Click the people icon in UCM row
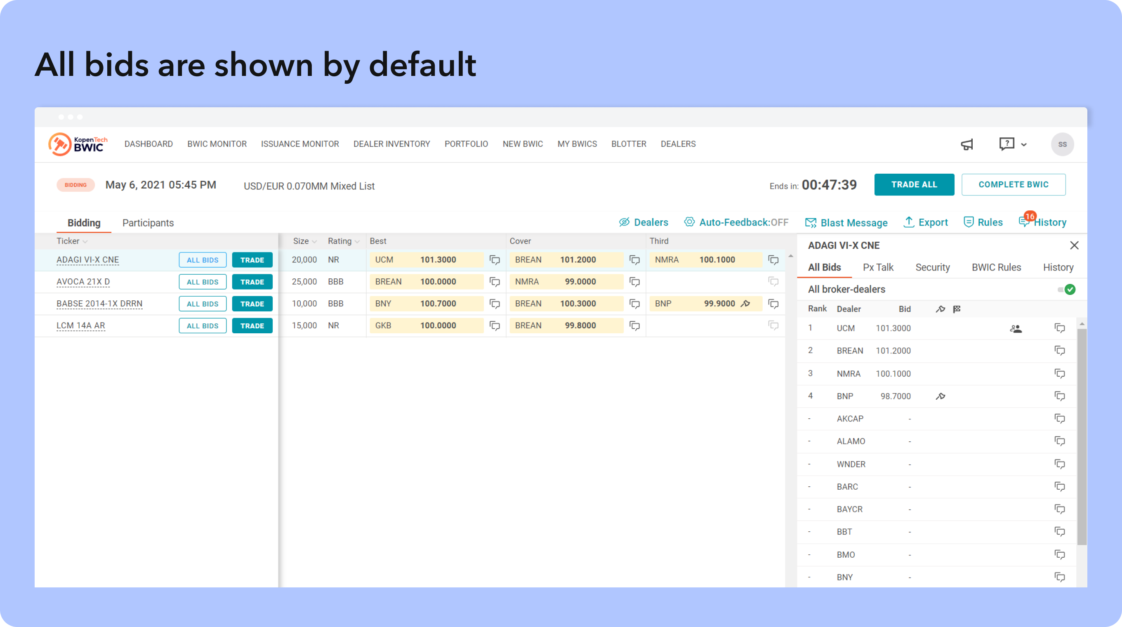 (1015, 329)
